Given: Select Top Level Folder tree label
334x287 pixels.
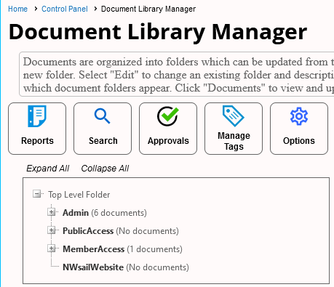Looking at the screenshot, I should click(79, 195).
